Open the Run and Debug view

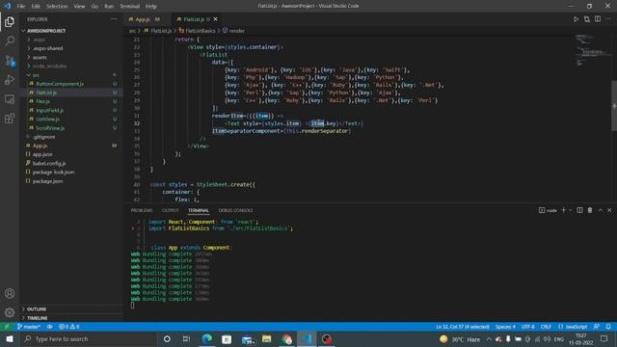pos(10,79)
